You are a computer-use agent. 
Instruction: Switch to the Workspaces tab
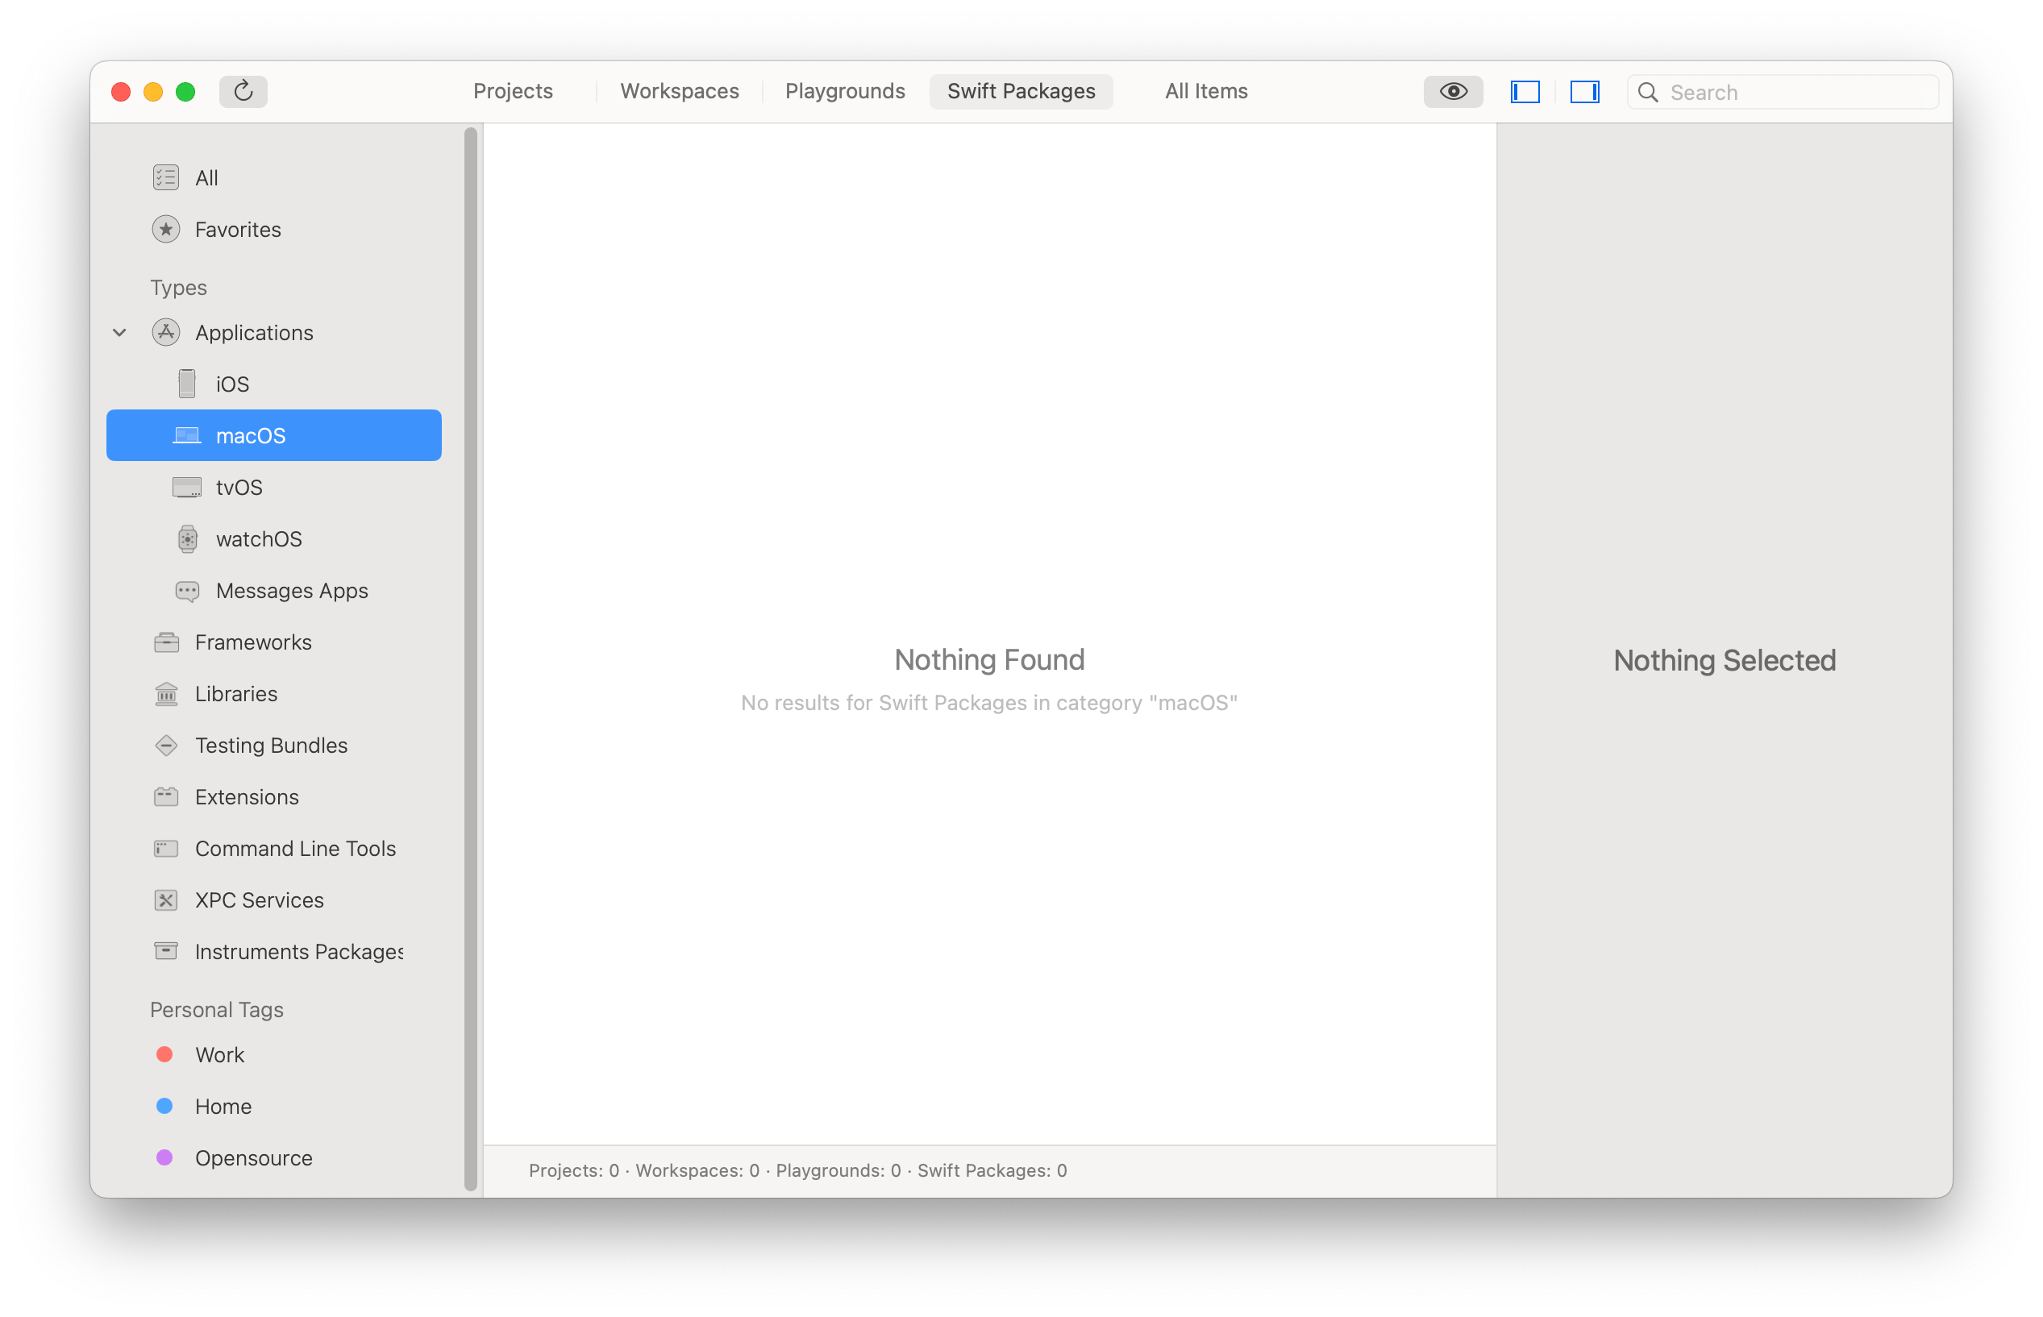click(x=679, y=92)
